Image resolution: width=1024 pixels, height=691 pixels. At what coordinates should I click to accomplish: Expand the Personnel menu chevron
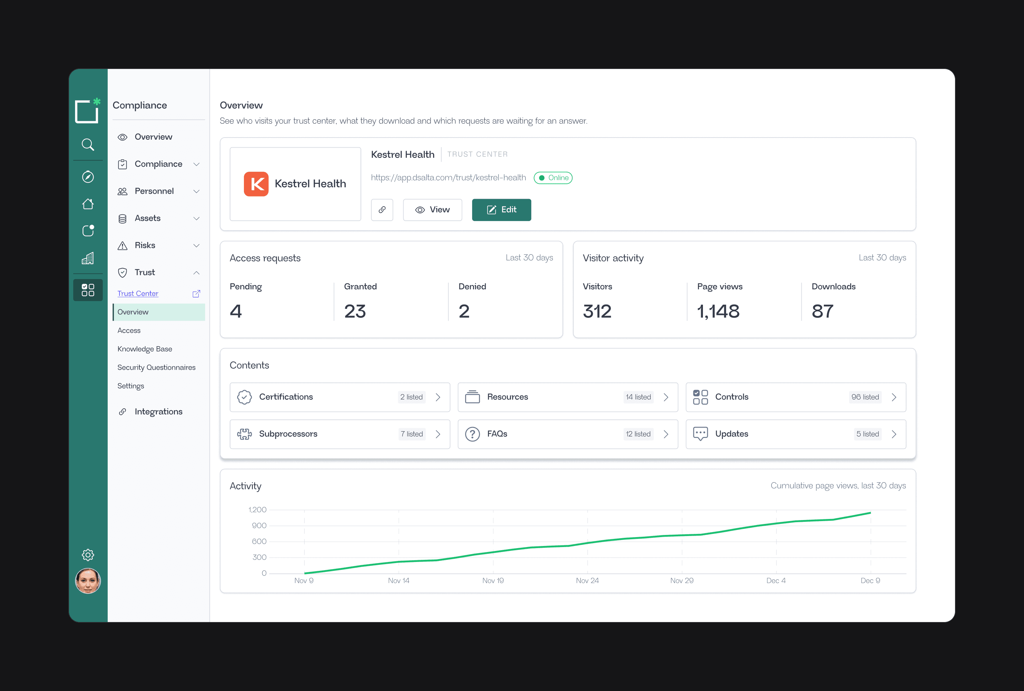197,191
